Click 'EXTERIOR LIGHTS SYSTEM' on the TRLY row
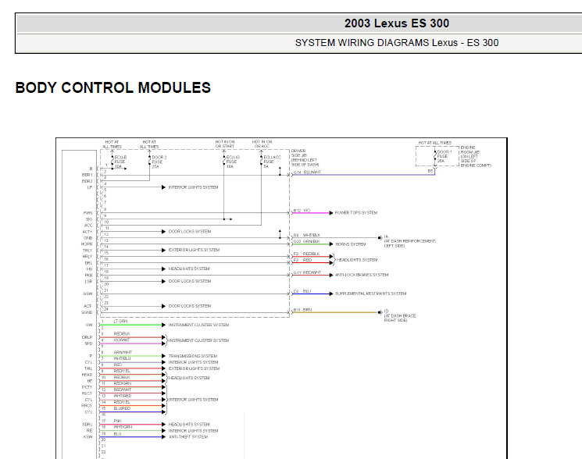 coord(194,251)
